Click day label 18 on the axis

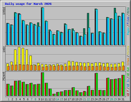[x=73, y=99]
